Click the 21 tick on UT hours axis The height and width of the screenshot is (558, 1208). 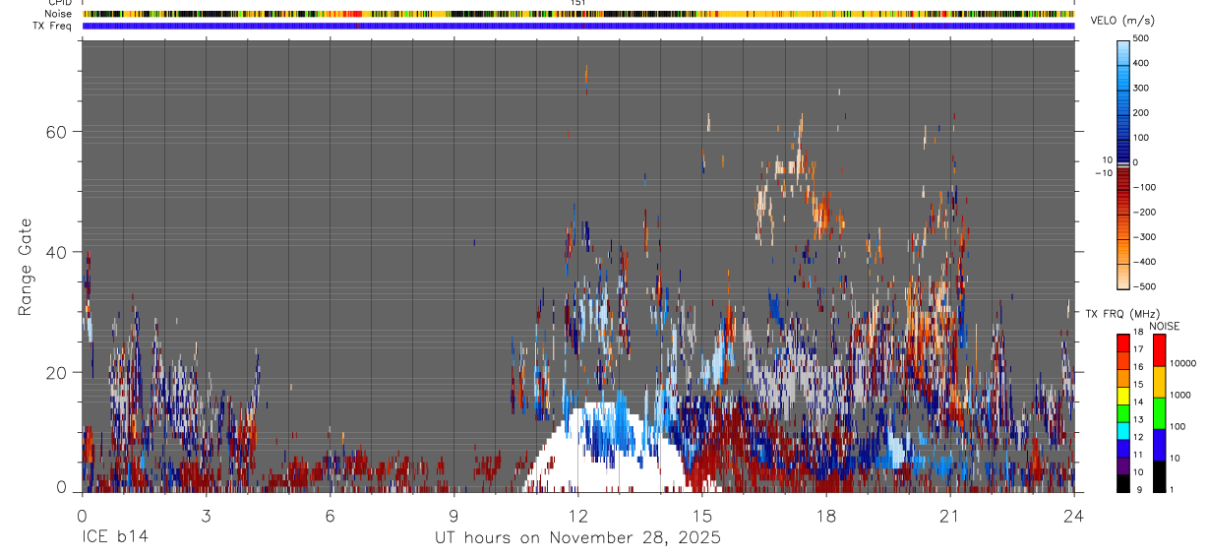pos(949,515)
